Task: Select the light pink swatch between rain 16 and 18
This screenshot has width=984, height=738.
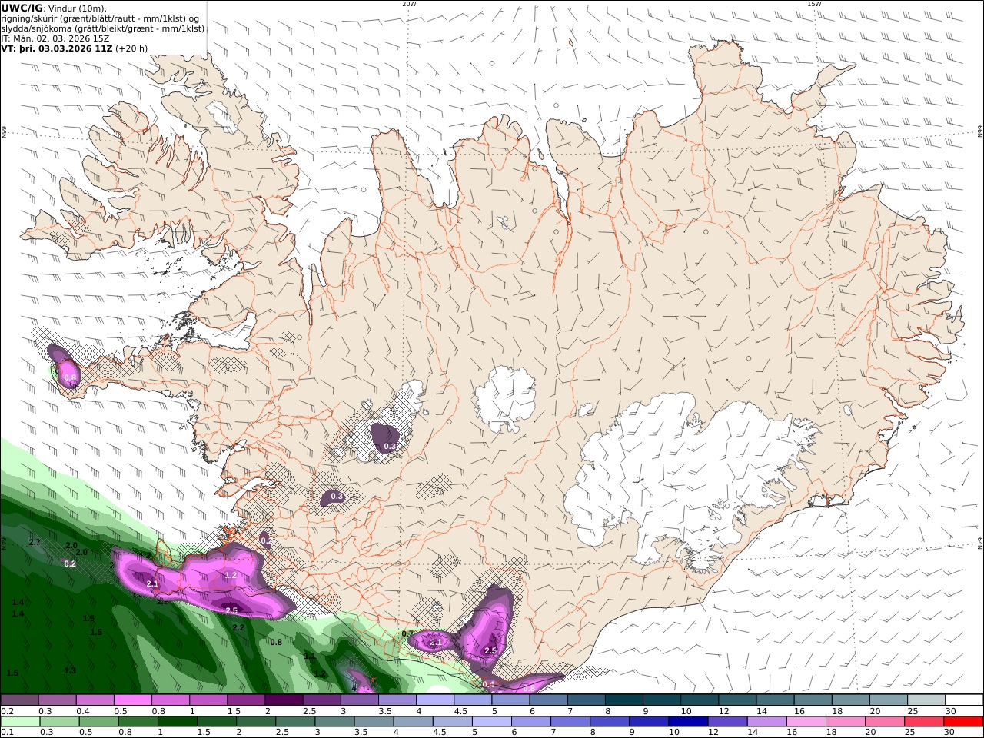Action: pyautogui.click(x=806, y=722)
